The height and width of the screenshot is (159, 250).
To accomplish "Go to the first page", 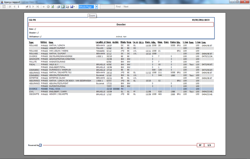I will pos(10,7).
